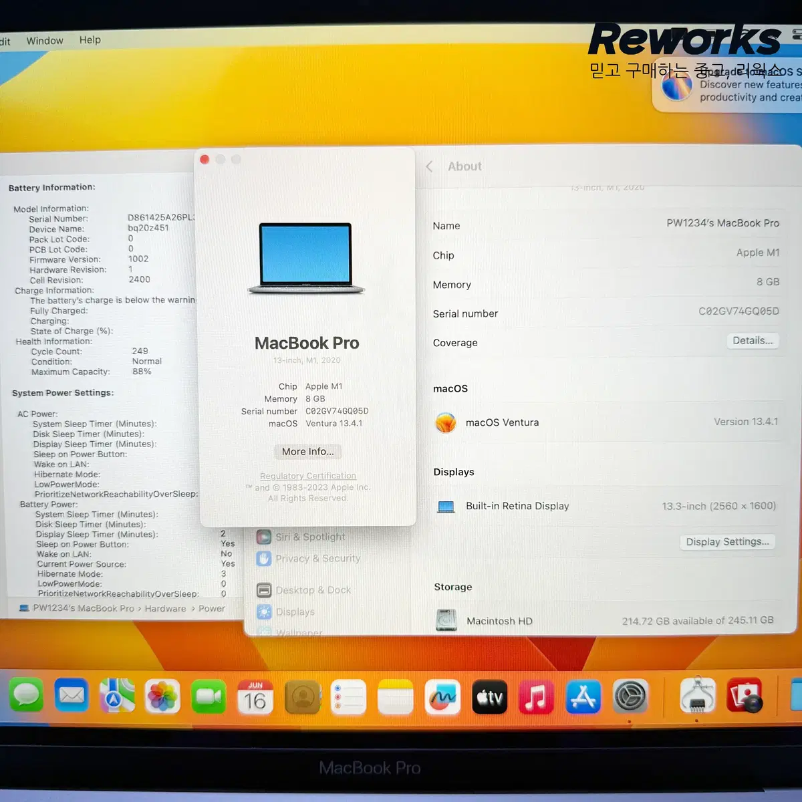Image resolution: width=802 pixels, height=802 pixels.
Task: Click the System Settings gear in the Dock
Action: (x=630, y=696)
